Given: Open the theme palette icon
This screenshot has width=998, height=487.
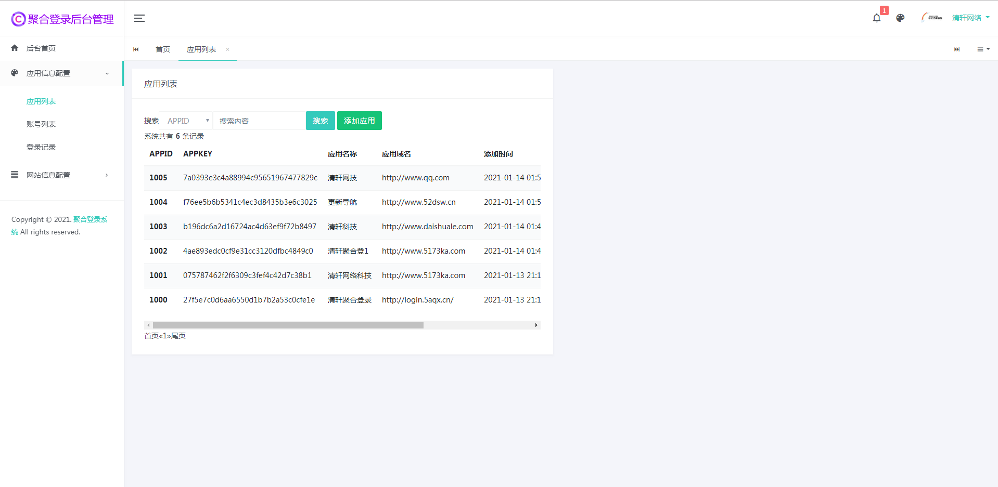Looking at the screenshot, I should tap(900, 18).
